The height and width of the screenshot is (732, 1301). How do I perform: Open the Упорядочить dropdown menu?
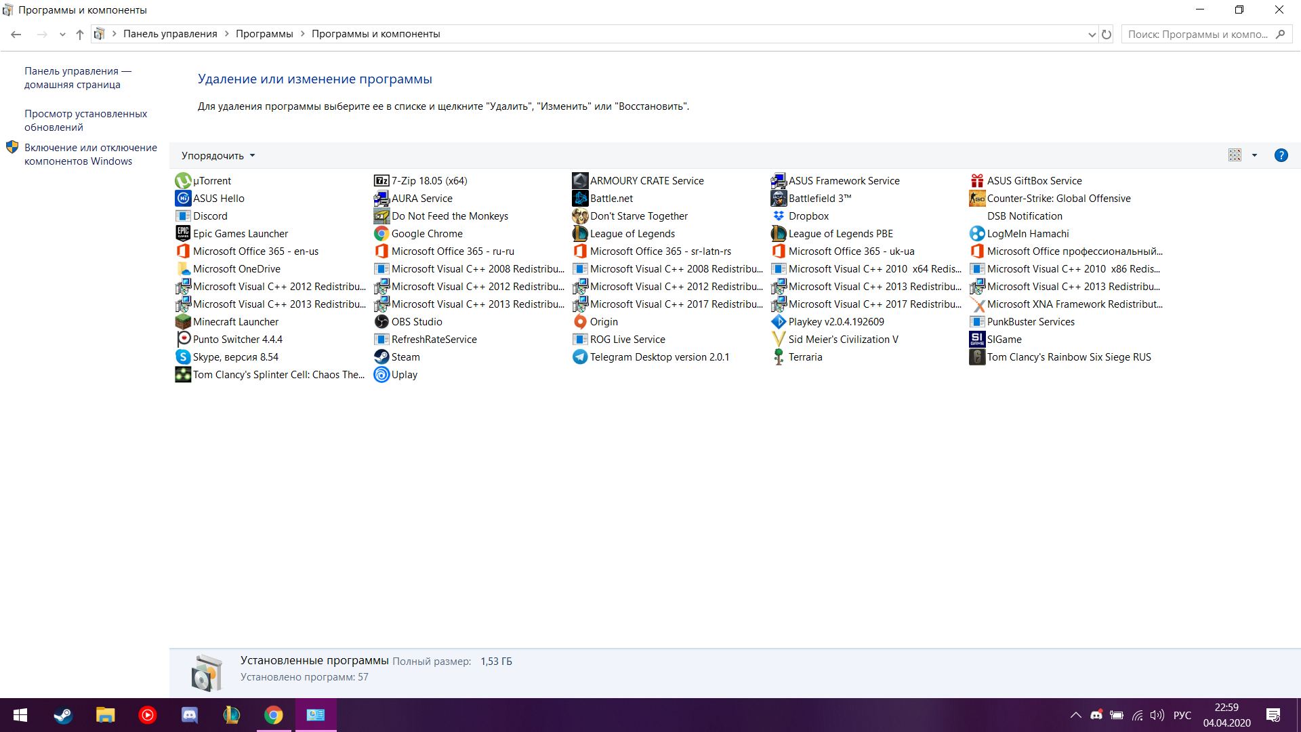[218, 155]
